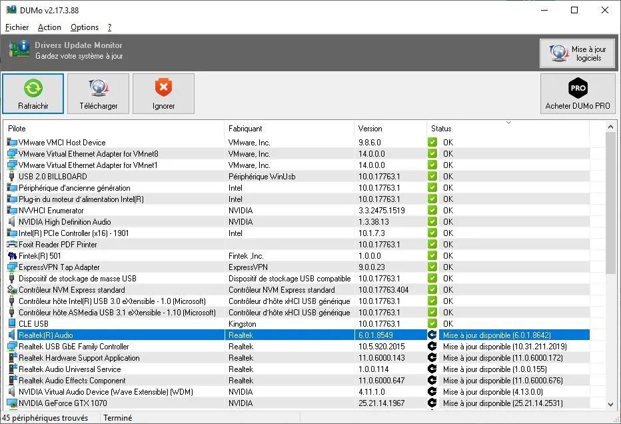Select Contrôleur hôte ASMedia USB 3.1 row

pos(297,313)
